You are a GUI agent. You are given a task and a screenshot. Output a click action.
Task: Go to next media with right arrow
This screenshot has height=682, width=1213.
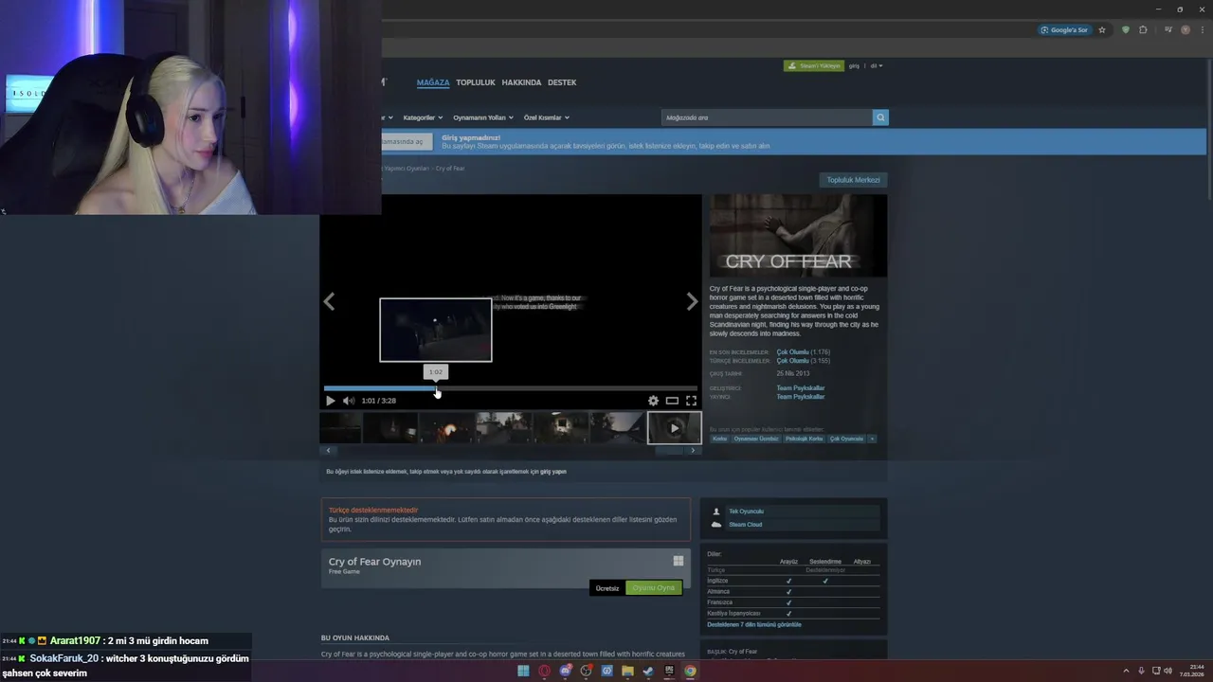[x=692, y=301]
